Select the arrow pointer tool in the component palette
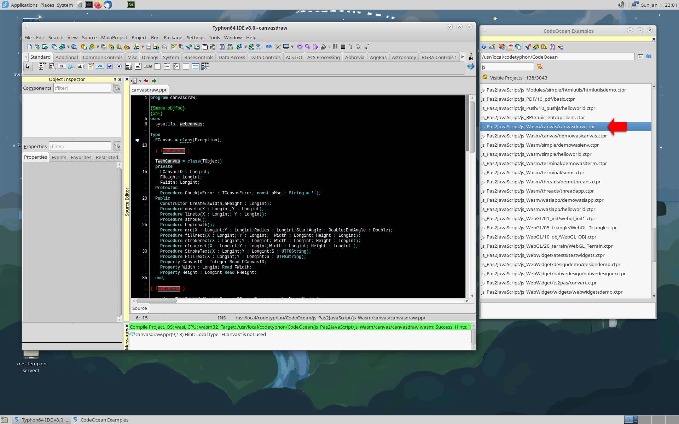 click(28, 66)
